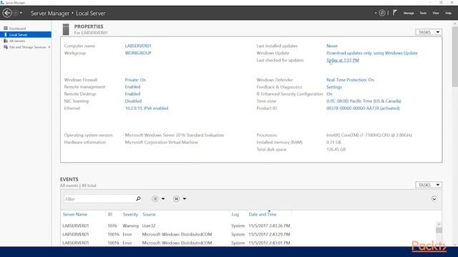Image resolution: width=458 pixels, height=257 pixels.
Task: Click Last installed updates Never link
Action: [332, 46]
